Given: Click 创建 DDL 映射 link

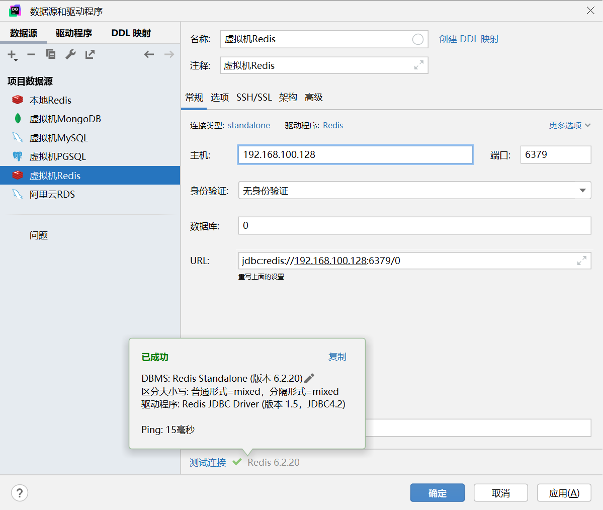Looking at the screenshot, I should [469, 39].
